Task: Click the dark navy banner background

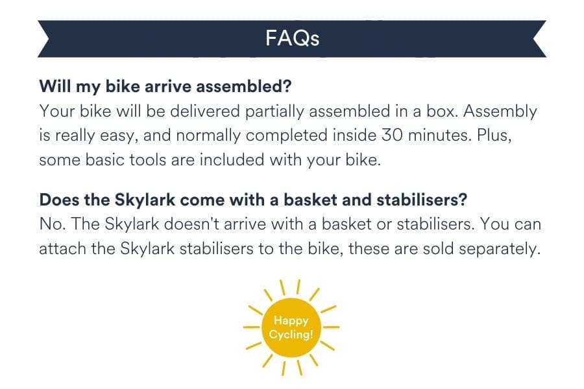Action: pyautogui.click(x=149, y=39)
